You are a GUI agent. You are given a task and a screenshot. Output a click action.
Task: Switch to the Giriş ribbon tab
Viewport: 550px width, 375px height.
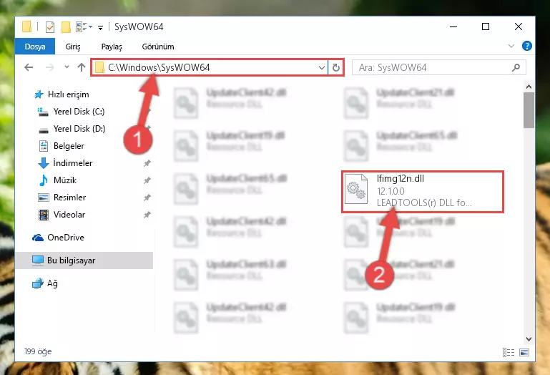point(73,47)
